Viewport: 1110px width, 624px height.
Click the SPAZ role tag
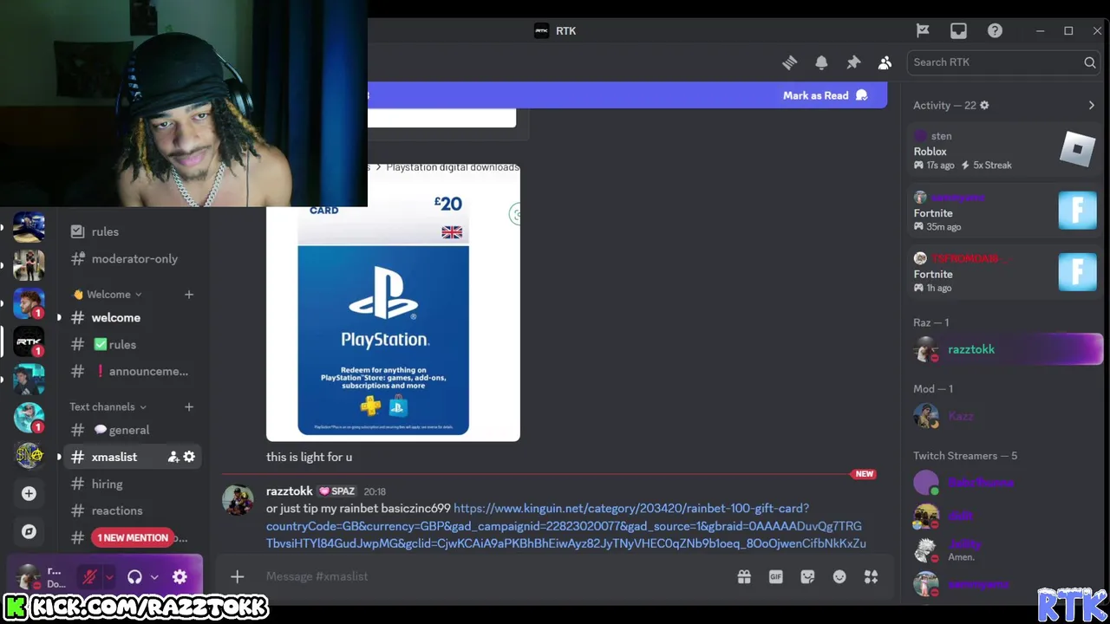pos(337,491)
